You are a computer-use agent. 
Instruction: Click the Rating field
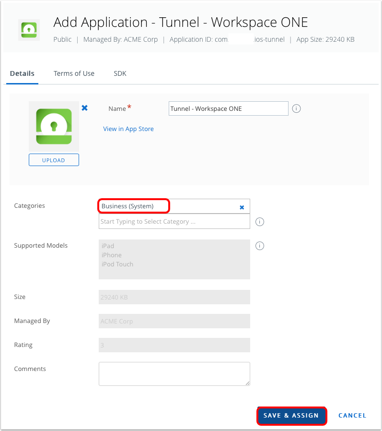coord(174,345)
